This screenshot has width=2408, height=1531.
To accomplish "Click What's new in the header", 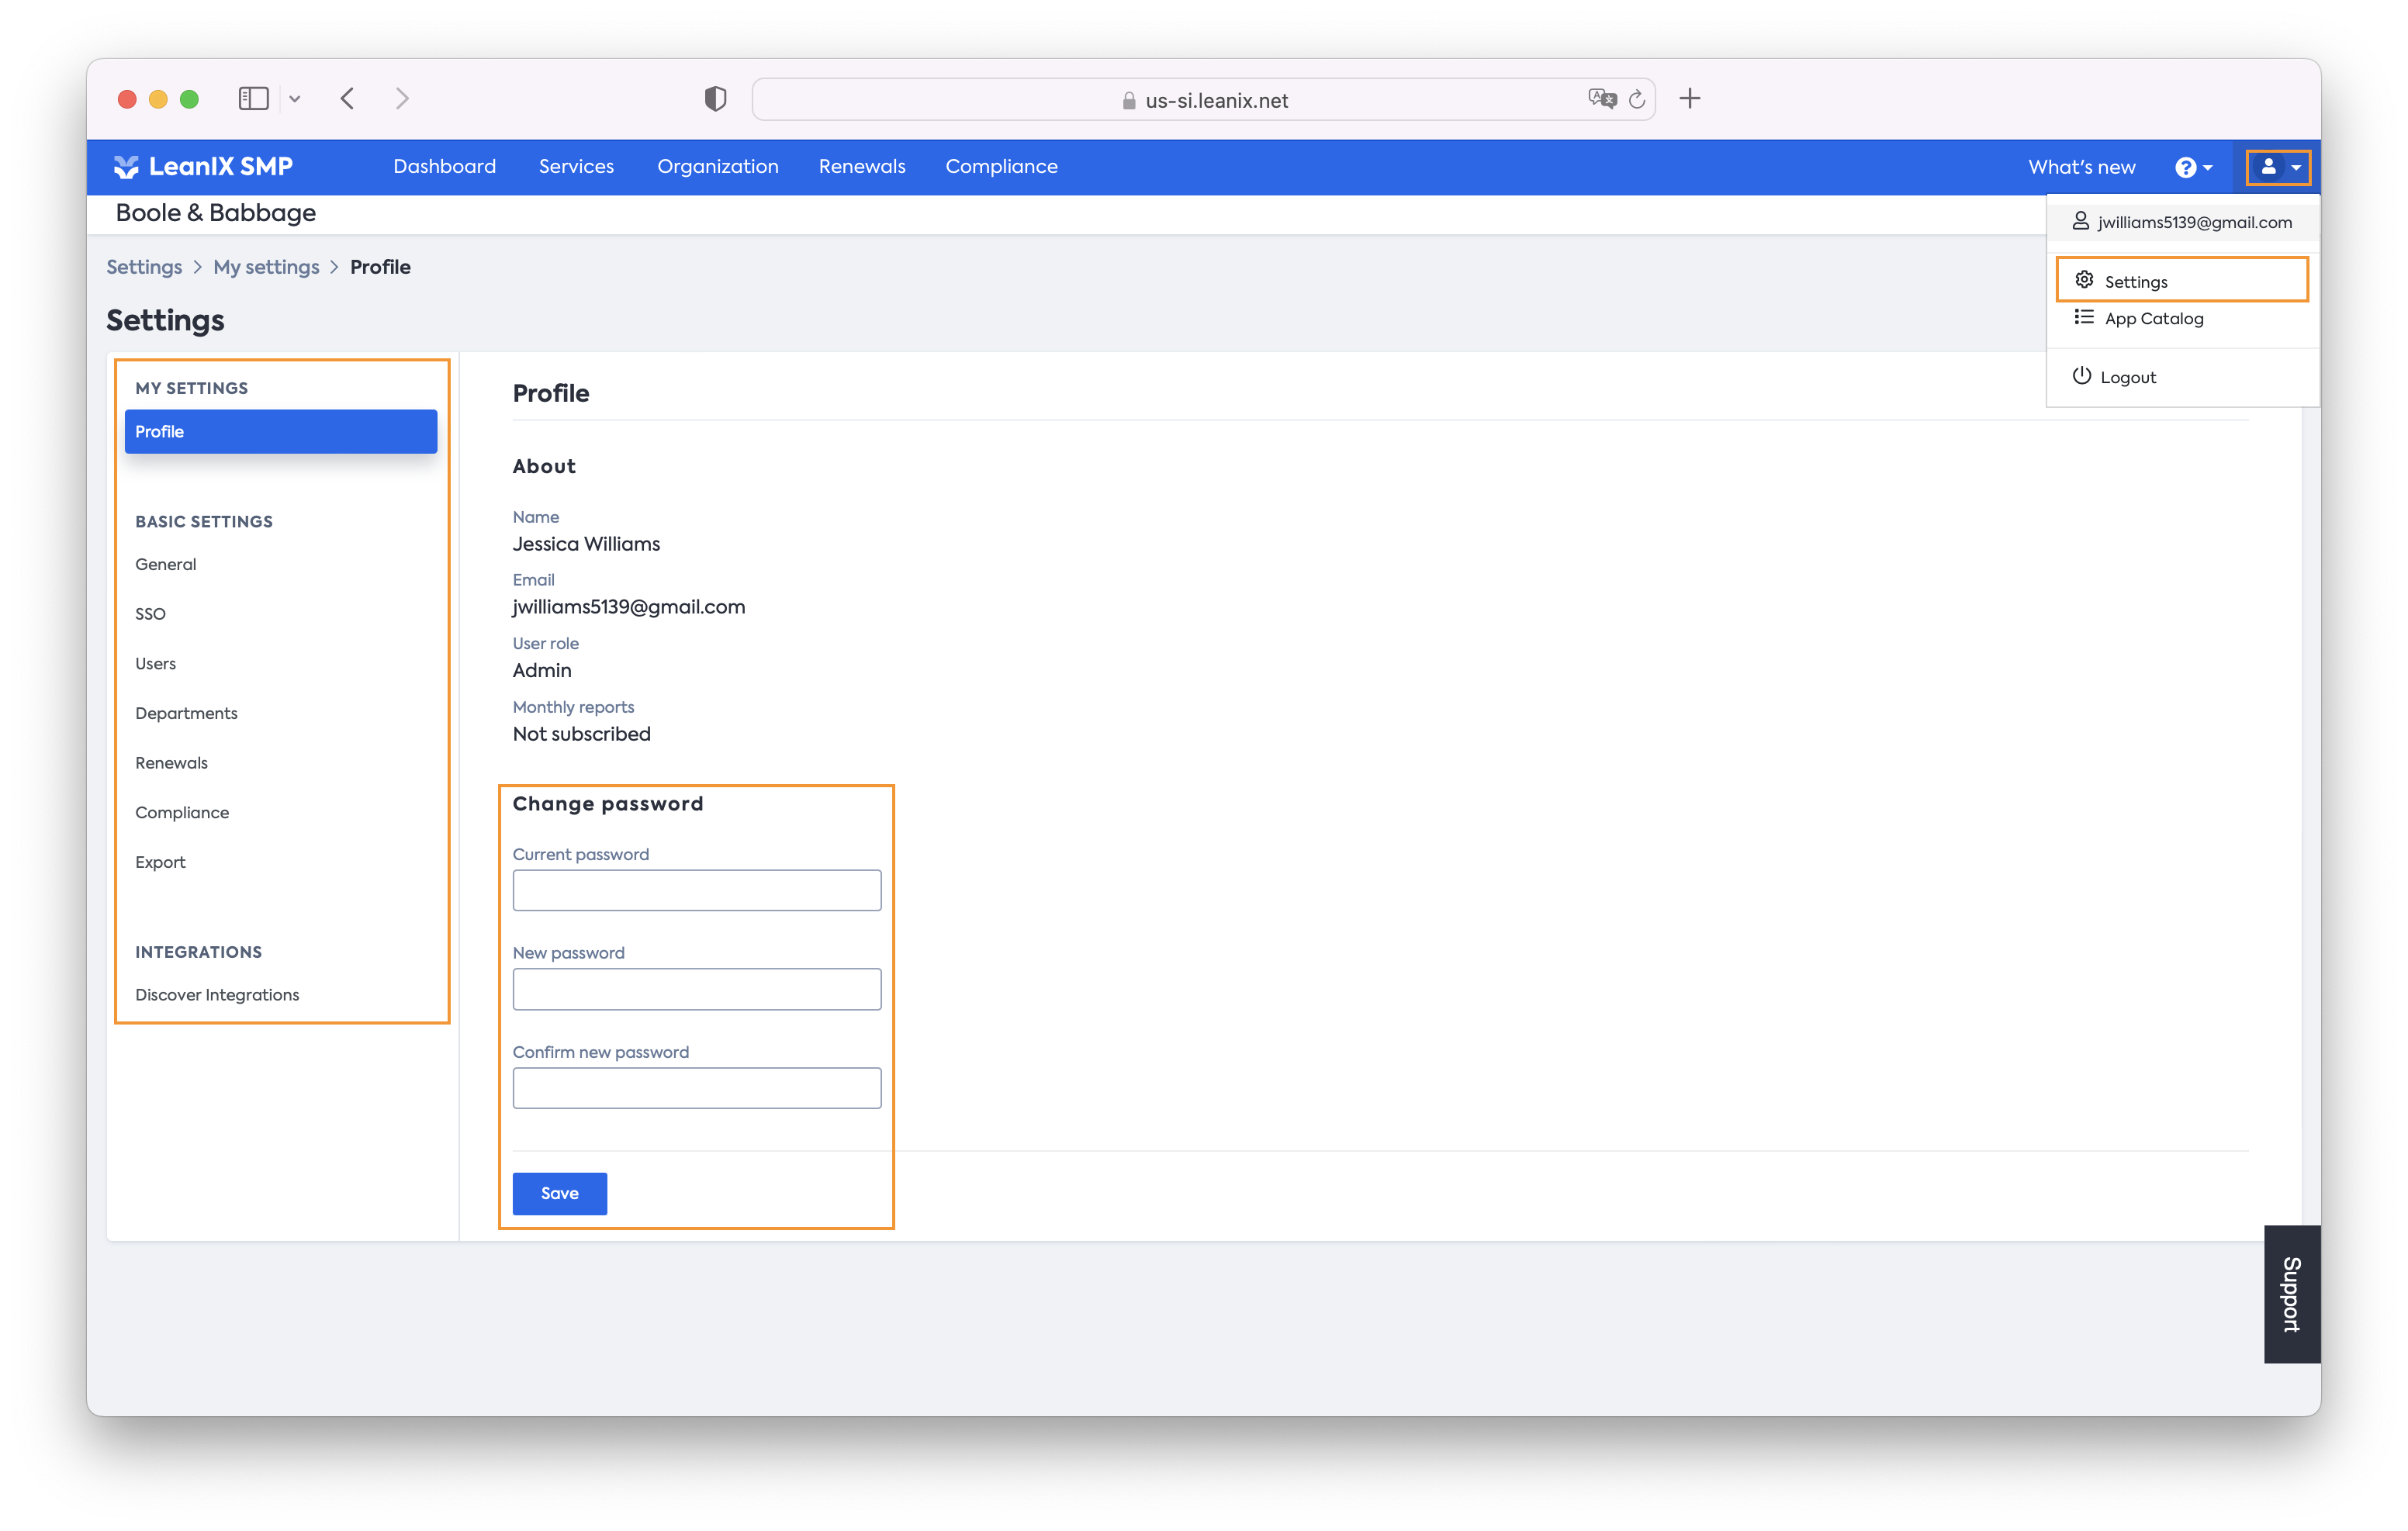I will click(x=2081, y=167).
